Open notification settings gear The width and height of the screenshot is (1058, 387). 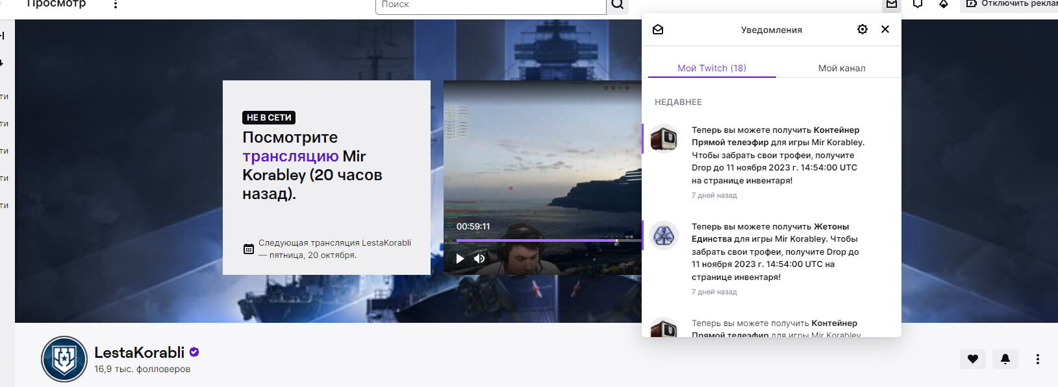863,29
